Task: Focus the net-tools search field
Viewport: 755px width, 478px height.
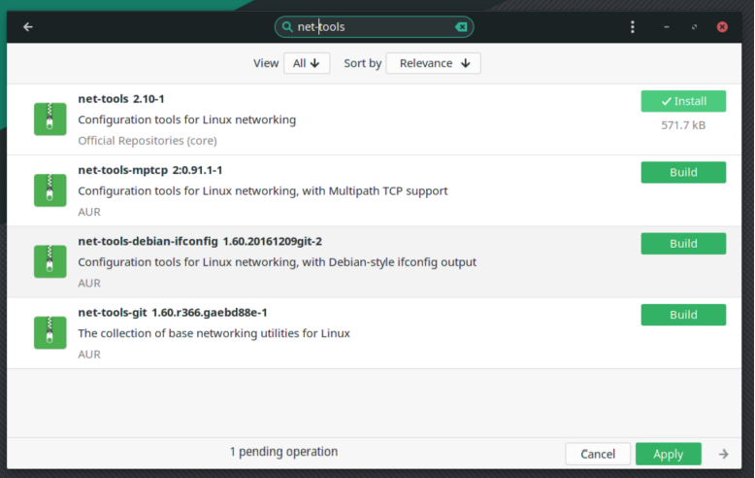Action: point(375,27)
